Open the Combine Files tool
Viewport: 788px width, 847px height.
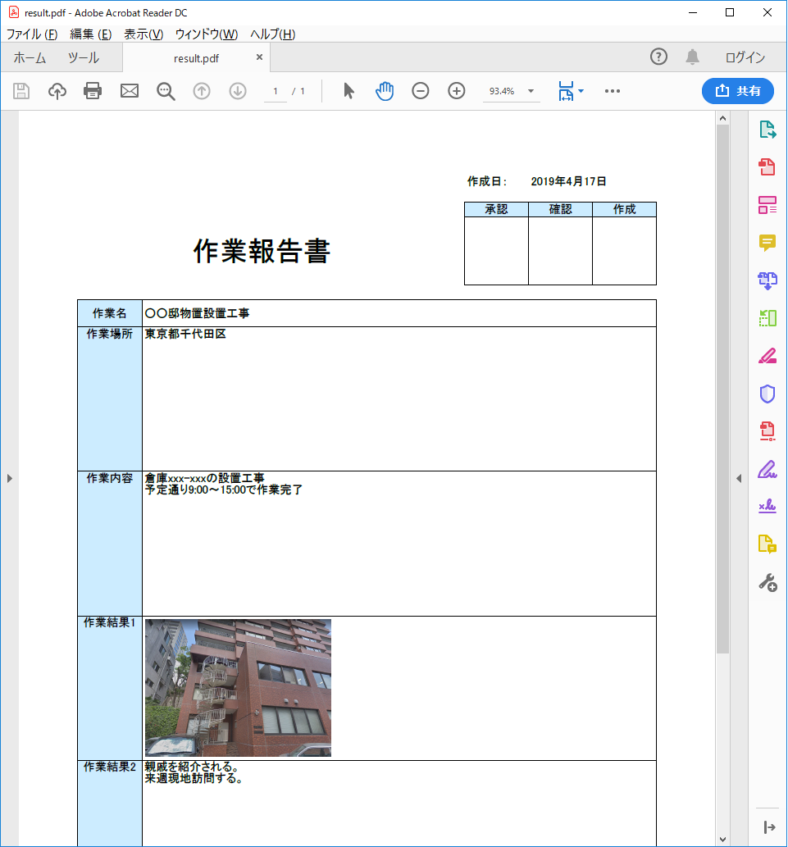coord(768,280)
